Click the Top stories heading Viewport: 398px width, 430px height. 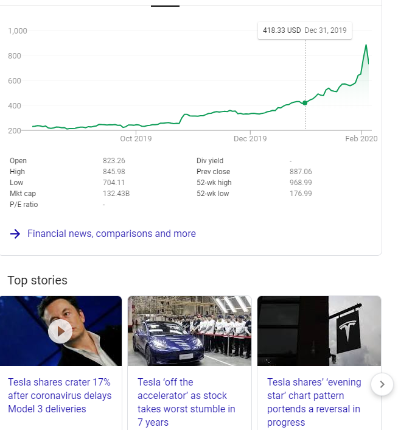[38, 280]
